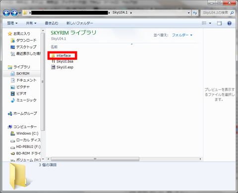Click 3 個の項目 text in details pane
Image resolution: width=238 pixels, height=193 pixels.
click(x=48, y=165)
